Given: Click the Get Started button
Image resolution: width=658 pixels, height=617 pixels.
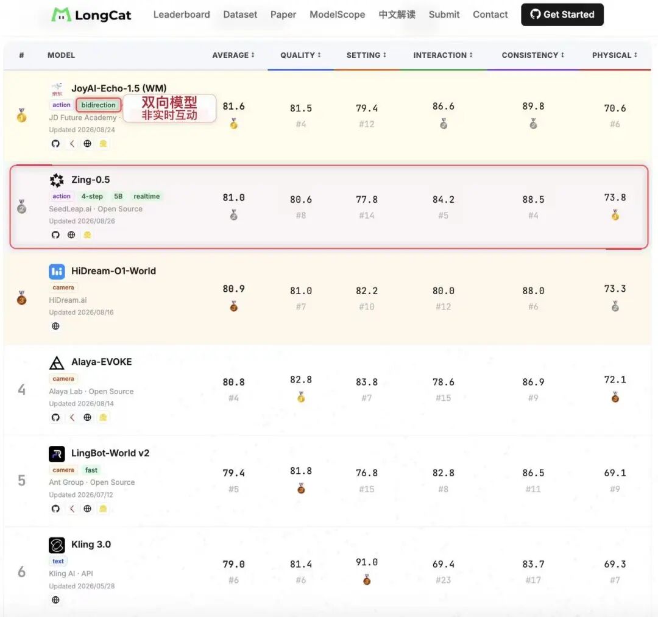Looking at the screenshot, I should [562, 15].
